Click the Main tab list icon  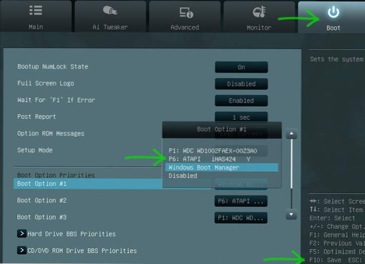[36, 11]
